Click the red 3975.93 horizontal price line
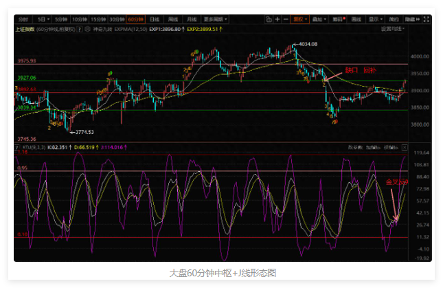 (x=206, y=64)
